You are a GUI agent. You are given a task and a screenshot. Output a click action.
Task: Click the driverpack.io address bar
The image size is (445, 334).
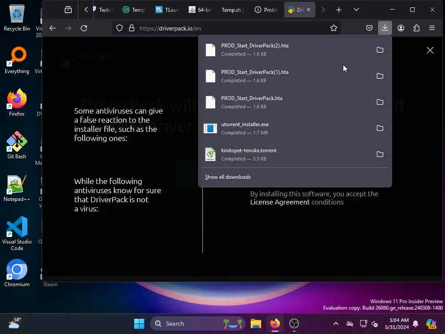coord(227,28)
